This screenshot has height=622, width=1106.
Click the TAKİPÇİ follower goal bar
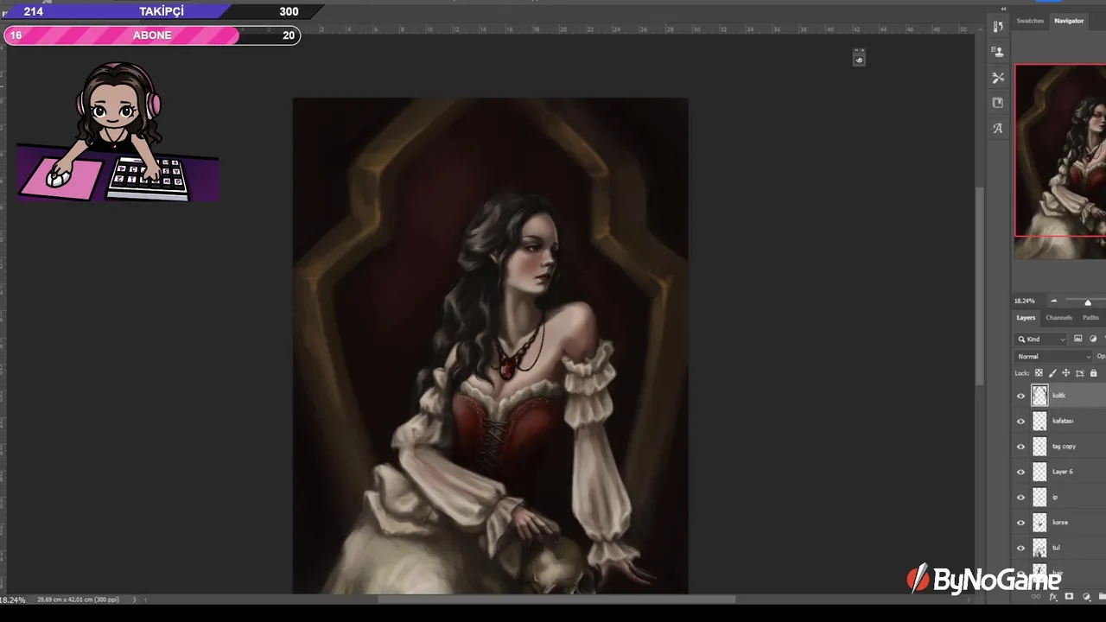point(162,11)
